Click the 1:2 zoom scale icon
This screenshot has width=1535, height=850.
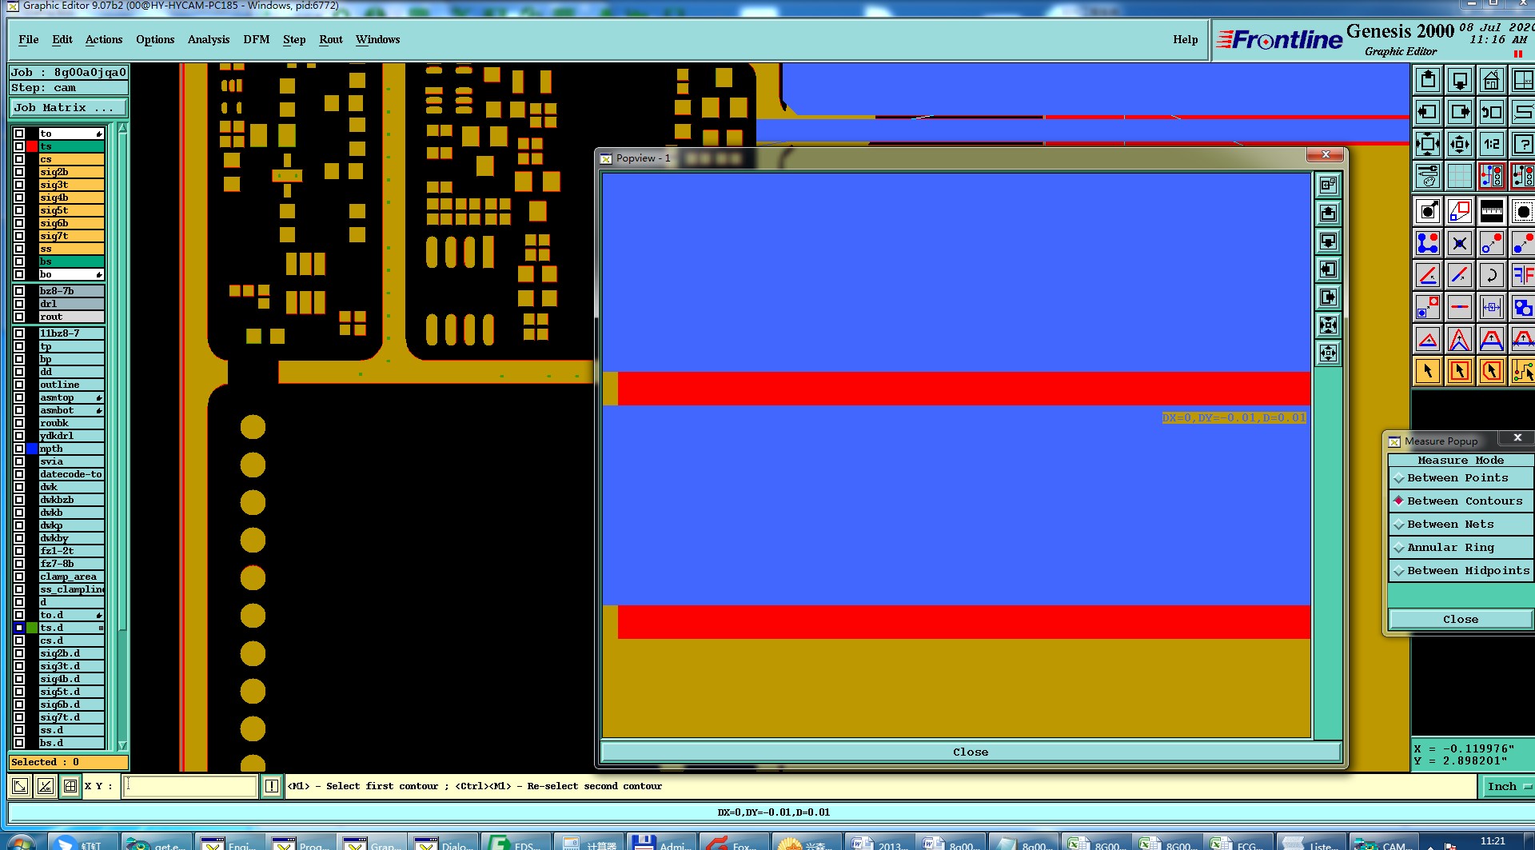[1492, 144]
